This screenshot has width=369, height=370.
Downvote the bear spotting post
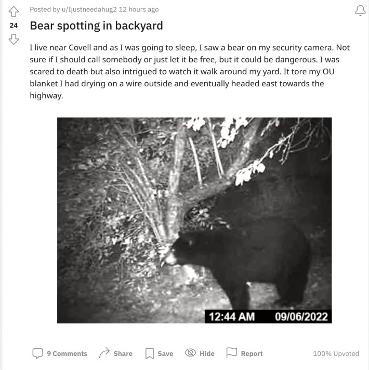14,39
